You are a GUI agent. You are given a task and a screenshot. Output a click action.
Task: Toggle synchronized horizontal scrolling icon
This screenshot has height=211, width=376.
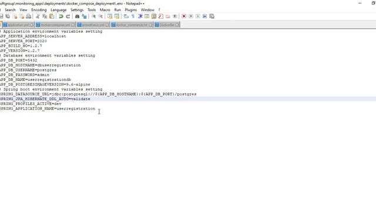click(117, 16)
